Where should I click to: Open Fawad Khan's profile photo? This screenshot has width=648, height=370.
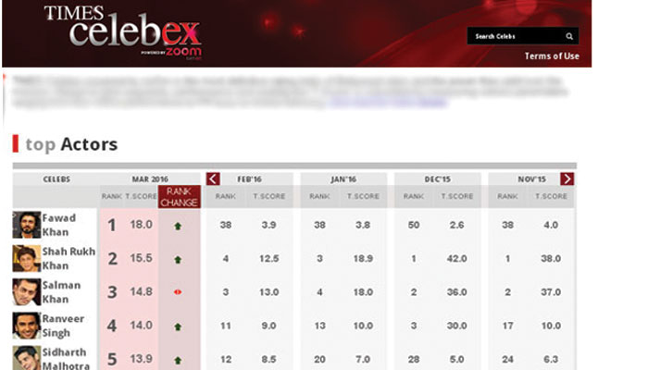click(x=27, y=225)
